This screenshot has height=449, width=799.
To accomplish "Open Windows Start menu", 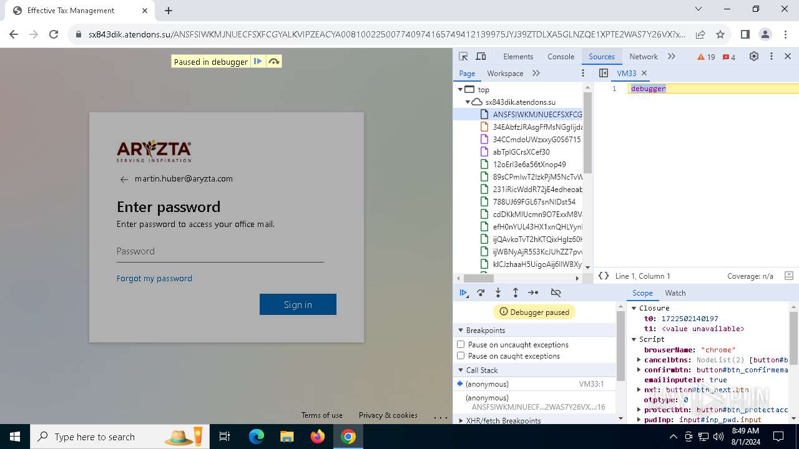I will pyautogui.click(x=15, y=437).
